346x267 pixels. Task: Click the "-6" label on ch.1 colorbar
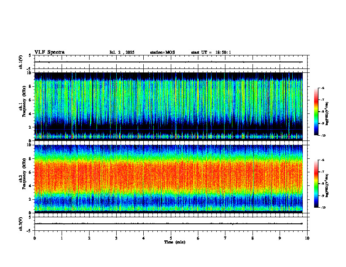pos(322,88)
